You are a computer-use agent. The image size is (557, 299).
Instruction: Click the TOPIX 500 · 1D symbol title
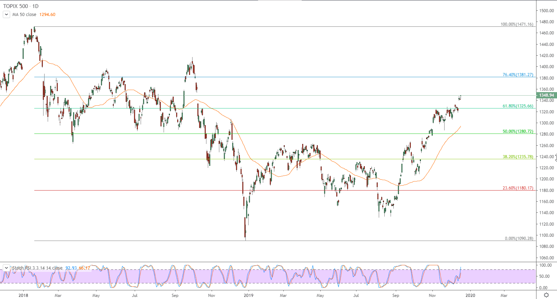click(x=21, y=6)
